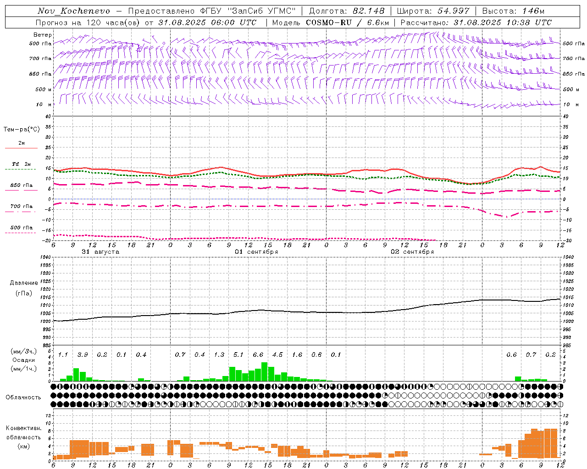This screenshot has width=587, height=469.
Task: Click the Осадки panel label
Action: point(23,360)
